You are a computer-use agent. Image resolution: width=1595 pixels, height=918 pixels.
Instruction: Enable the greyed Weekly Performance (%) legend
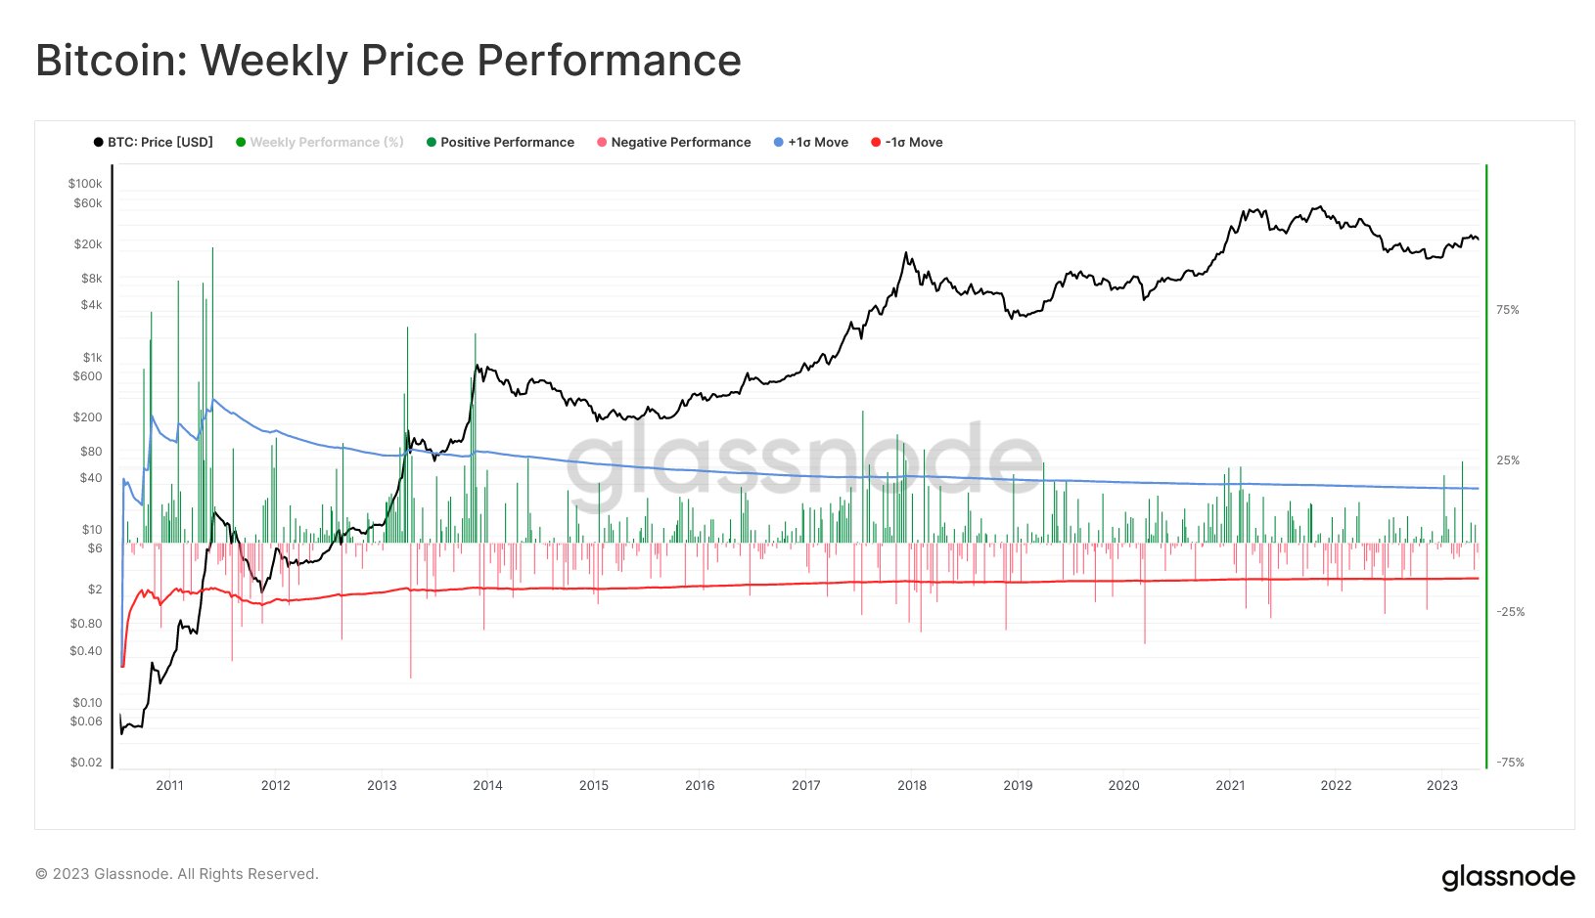coord(320,143)
